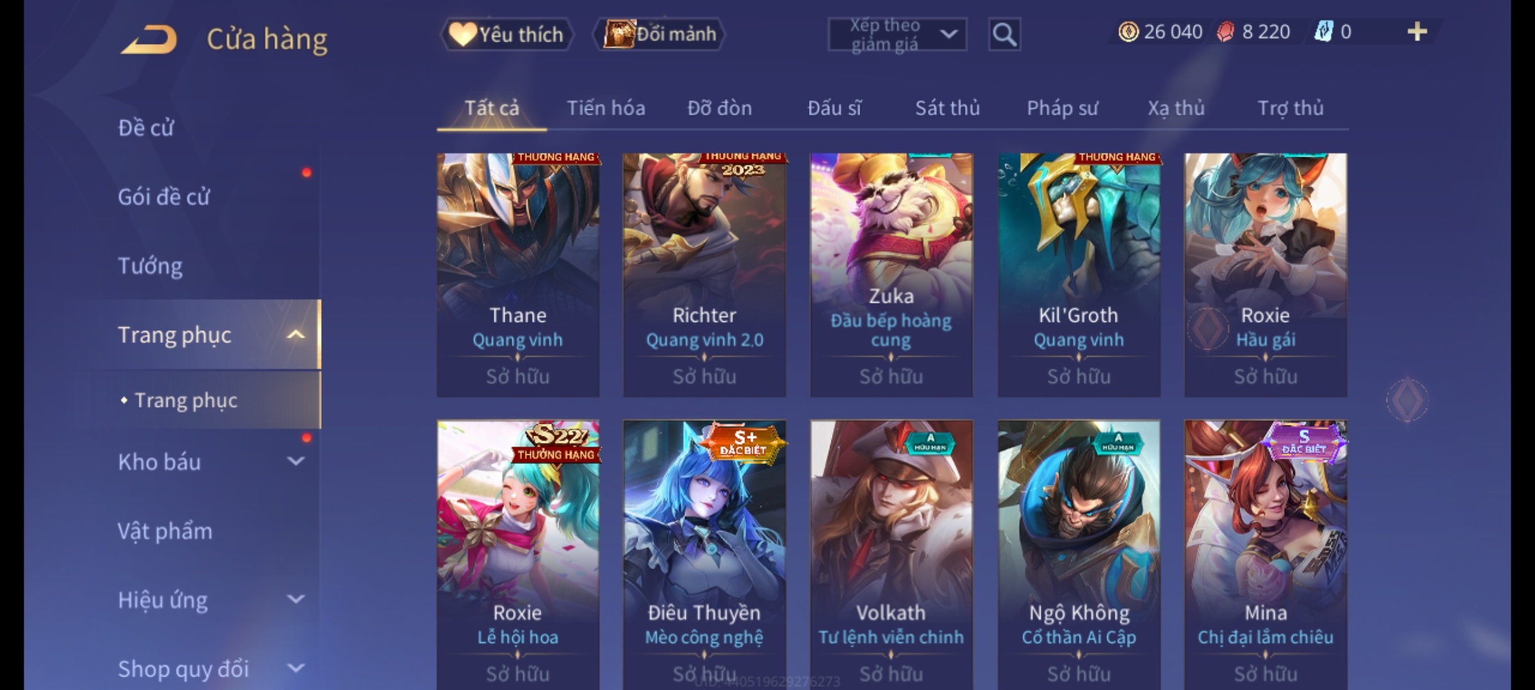Viewport: 1535px width, 690px height.
Task: Go back using the golden arrow icon
Action: tap(148, 40)
